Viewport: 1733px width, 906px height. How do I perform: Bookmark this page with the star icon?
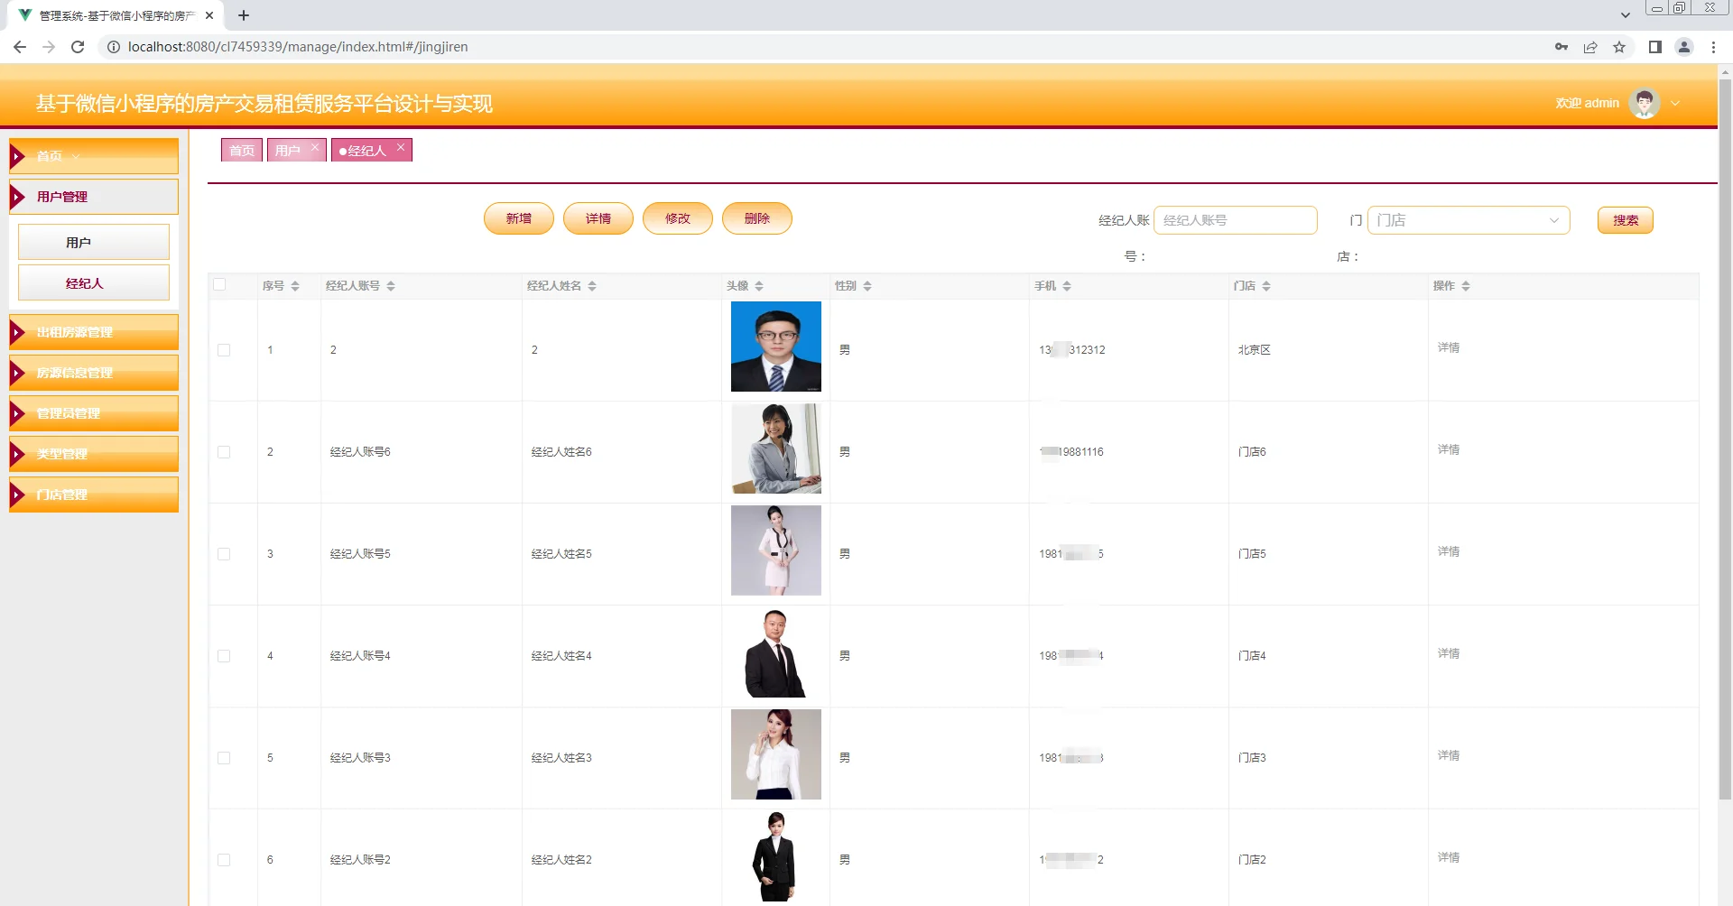1619,47
